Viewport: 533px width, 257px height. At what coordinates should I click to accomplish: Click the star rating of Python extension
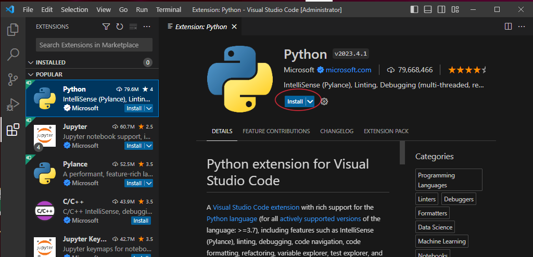[467, 70]
